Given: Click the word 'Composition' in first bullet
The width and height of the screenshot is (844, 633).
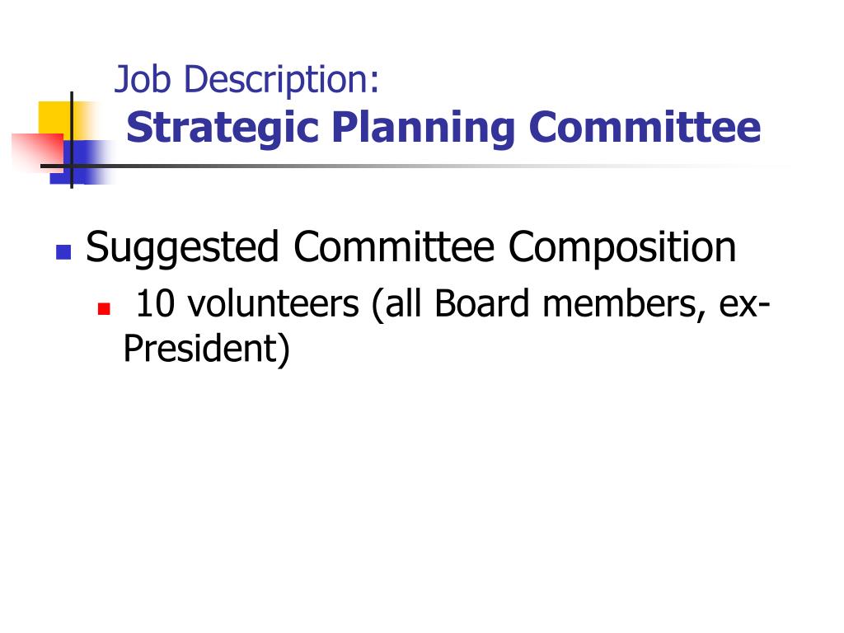Looking at the screenshot, I should [x=622, y=247].
